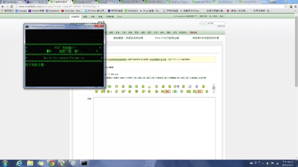Expand the Hi, lineageboy6 user dropdown
298x167 pixels.
pos(185,16)
